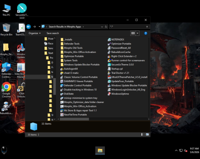This screenshot has width=200, height=159.
Task: Select Windows Update Blocker Portable folder
Action: pyautogui.click(x=80, y=64)
